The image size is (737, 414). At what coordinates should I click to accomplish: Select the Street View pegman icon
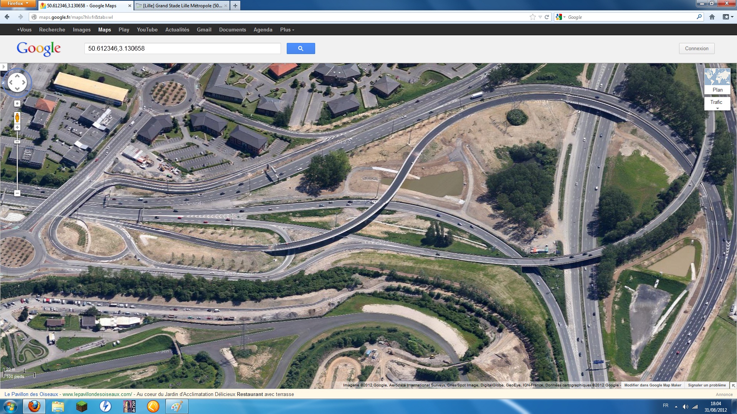click(17, 117)
